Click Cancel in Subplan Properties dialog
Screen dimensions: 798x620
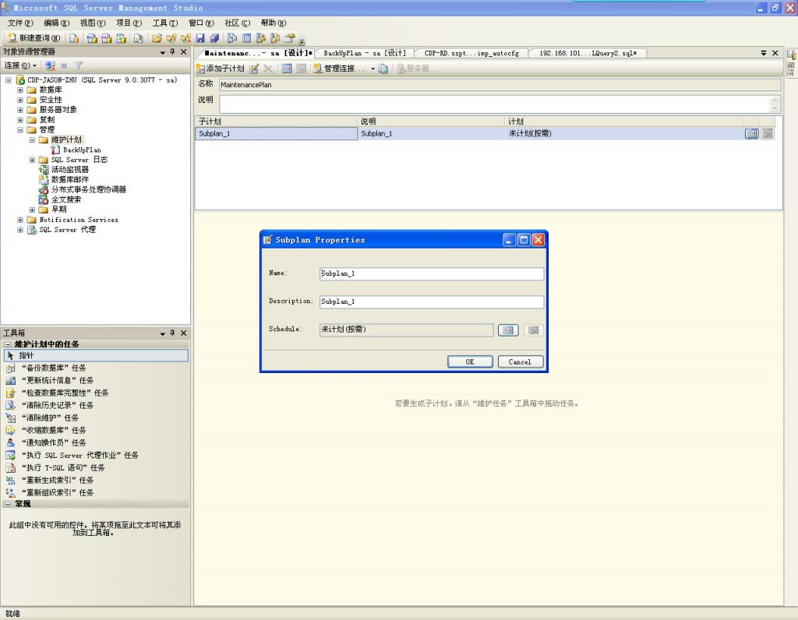pos(519,361)
